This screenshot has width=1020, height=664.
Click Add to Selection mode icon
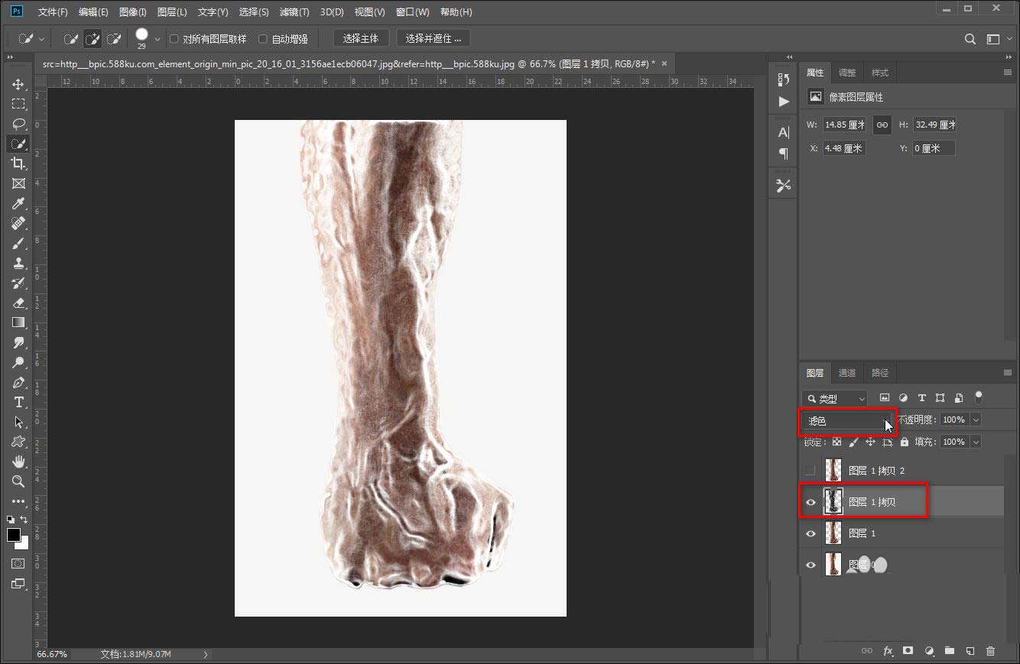(x=93, y=38)
